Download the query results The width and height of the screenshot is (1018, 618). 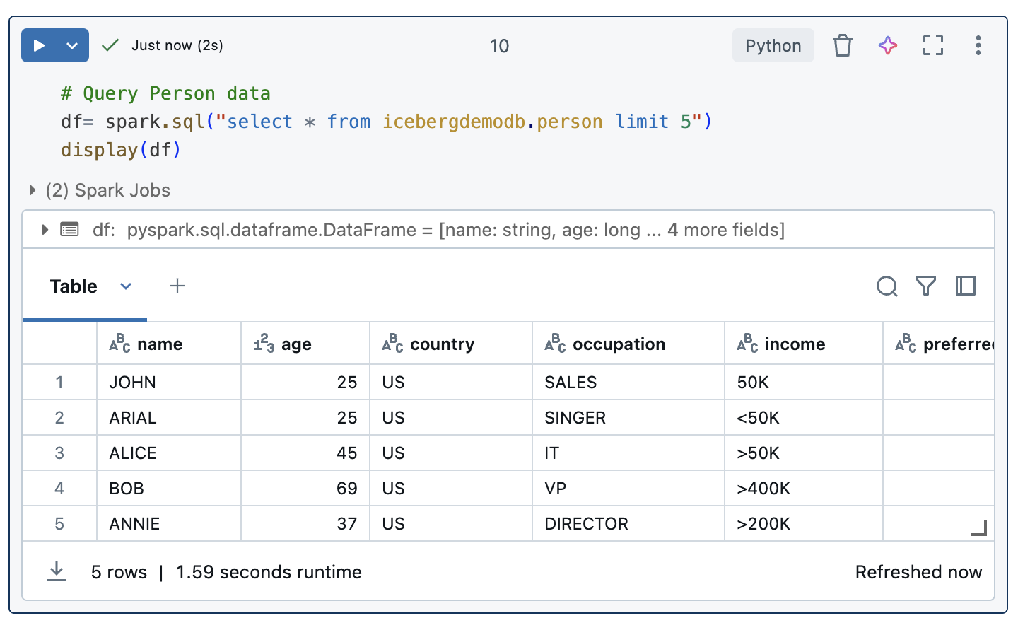click(x=57, y=571)
